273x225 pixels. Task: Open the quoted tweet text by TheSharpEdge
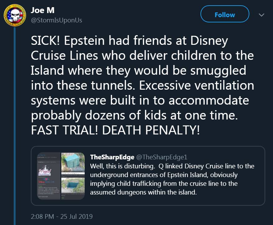click(x=172, y=179)
